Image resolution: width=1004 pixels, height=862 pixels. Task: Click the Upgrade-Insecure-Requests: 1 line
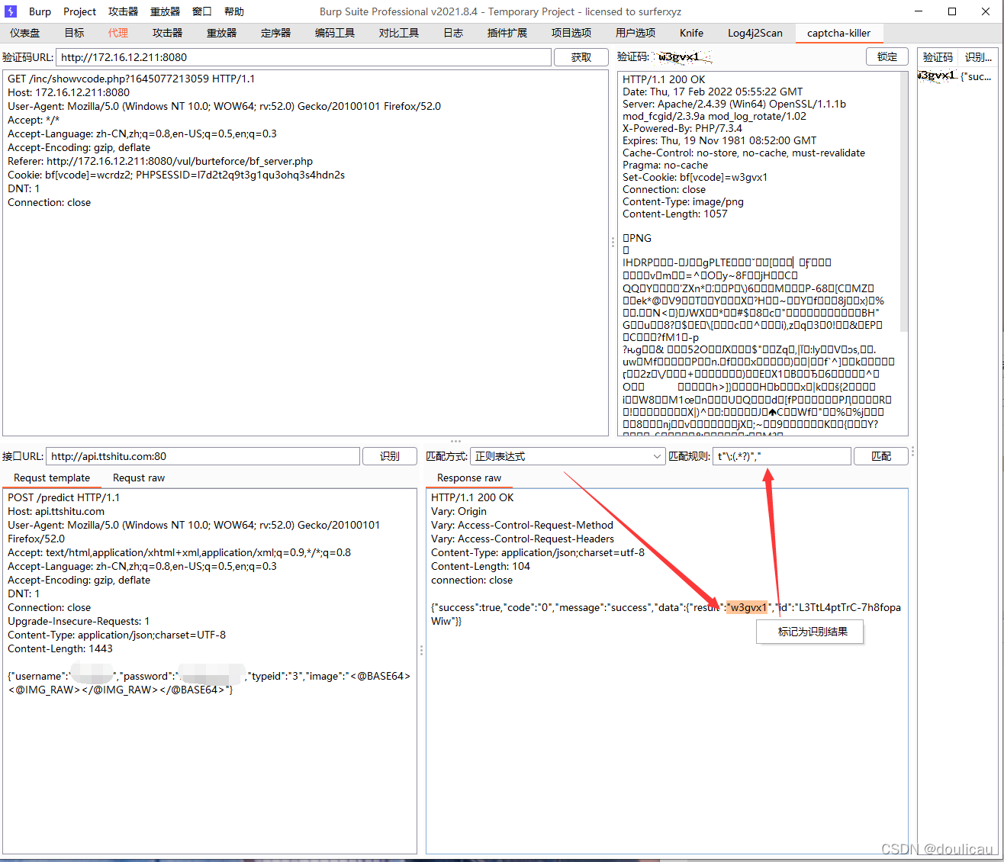coord(79,621)
